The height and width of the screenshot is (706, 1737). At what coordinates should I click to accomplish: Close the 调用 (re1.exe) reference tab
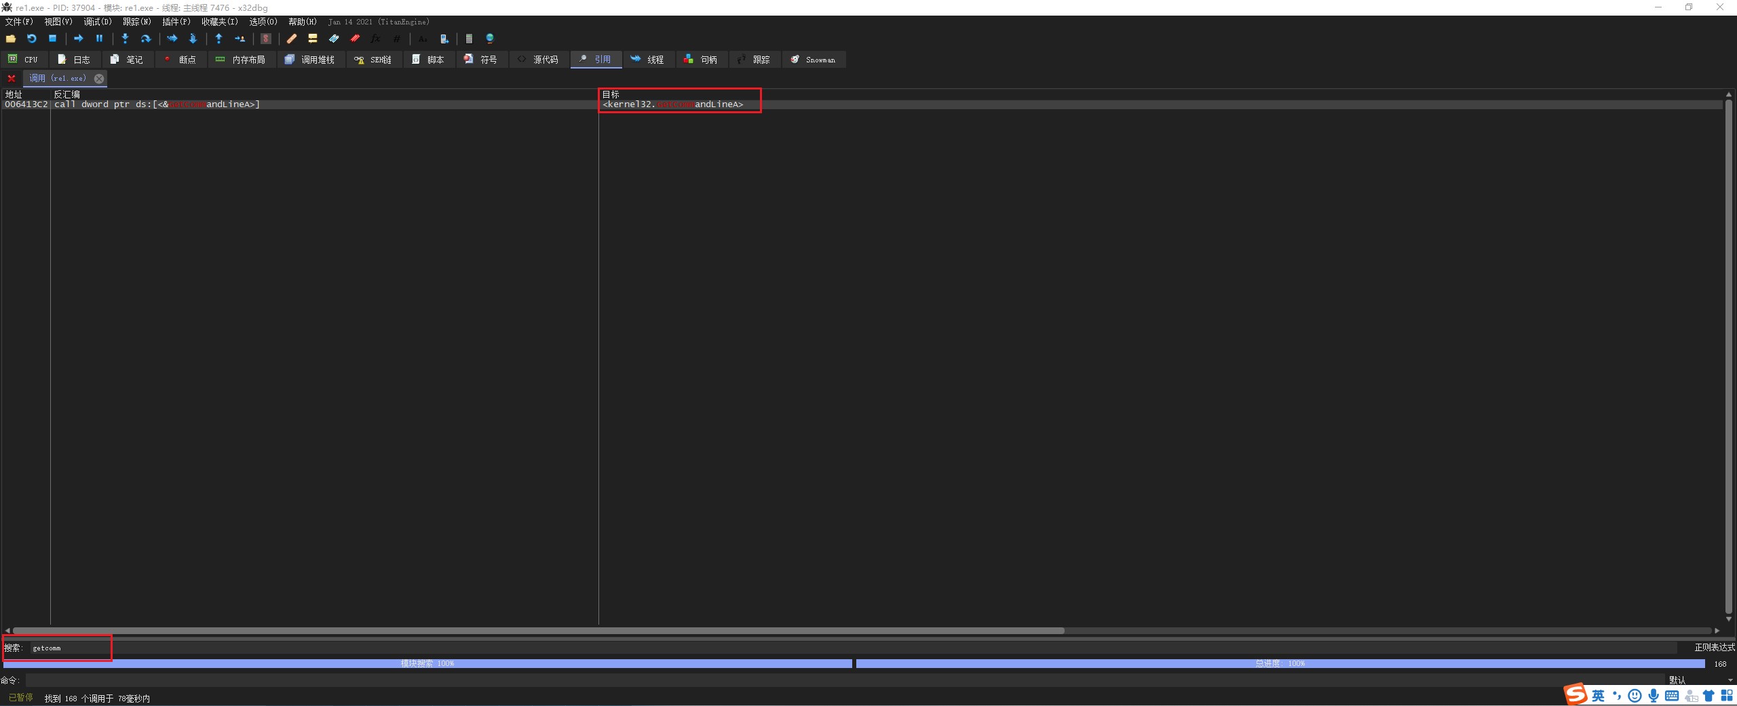(x=99, y=79)
